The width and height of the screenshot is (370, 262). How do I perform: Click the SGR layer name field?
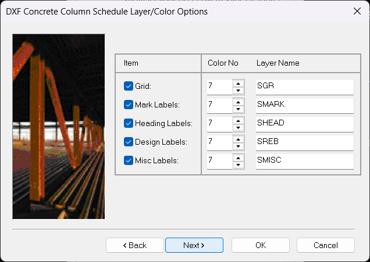coord(304,87)
